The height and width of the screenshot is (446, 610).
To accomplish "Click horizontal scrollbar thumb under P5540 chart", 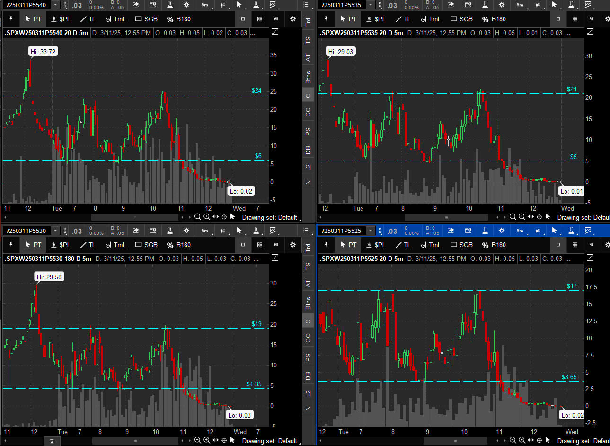I will click(x=135, y=217).
